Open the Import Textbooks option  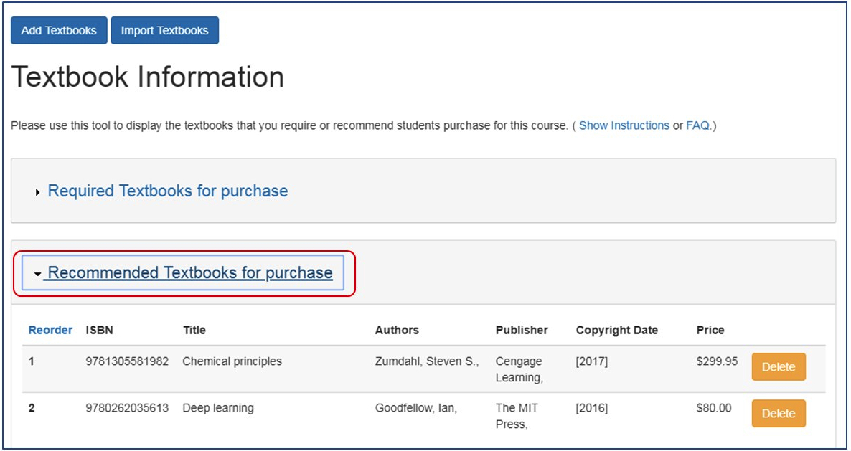(x=164, y=31)
